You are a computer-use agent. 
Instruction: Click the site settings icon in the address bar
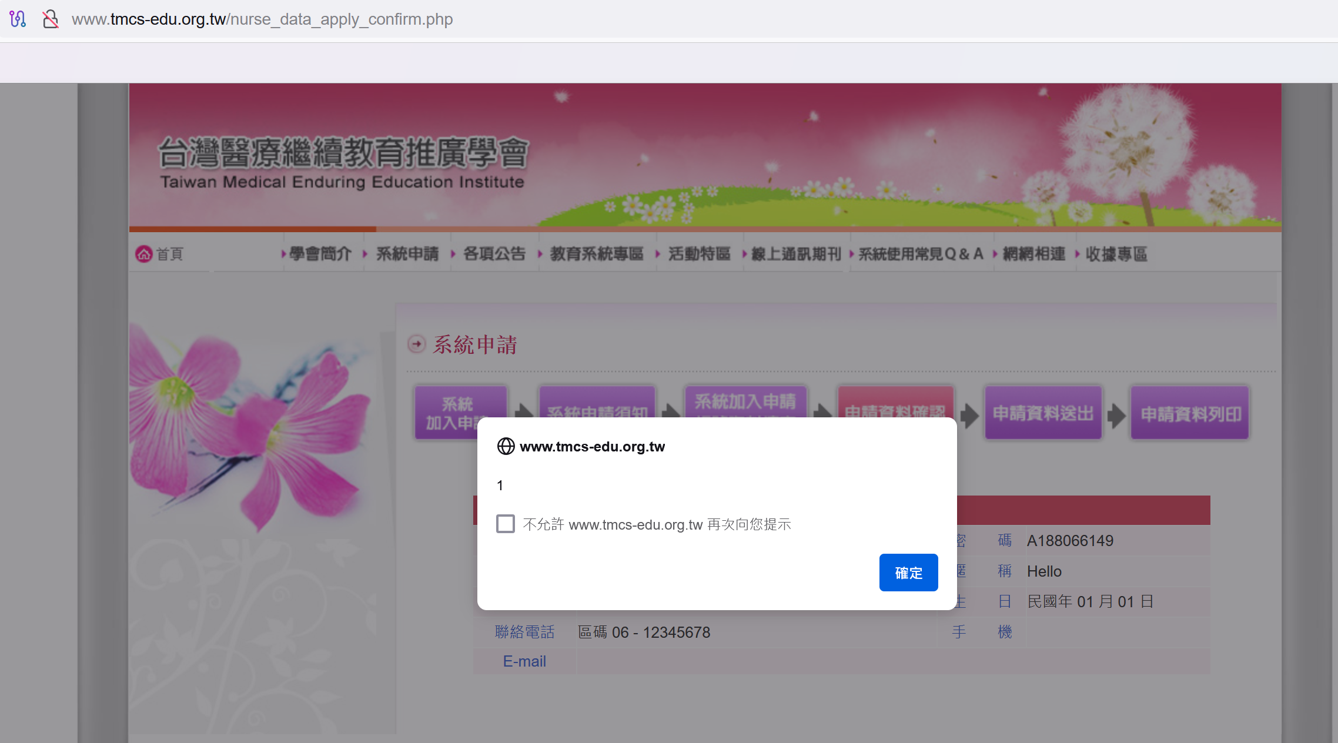pos(18,19)
